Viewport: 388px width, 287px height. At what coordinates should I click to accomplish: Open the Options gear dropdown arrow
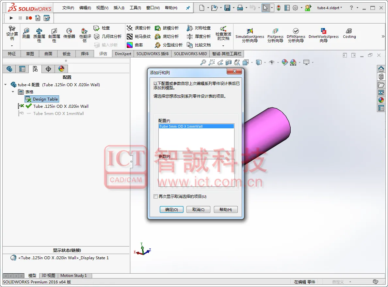pos(301,8)
